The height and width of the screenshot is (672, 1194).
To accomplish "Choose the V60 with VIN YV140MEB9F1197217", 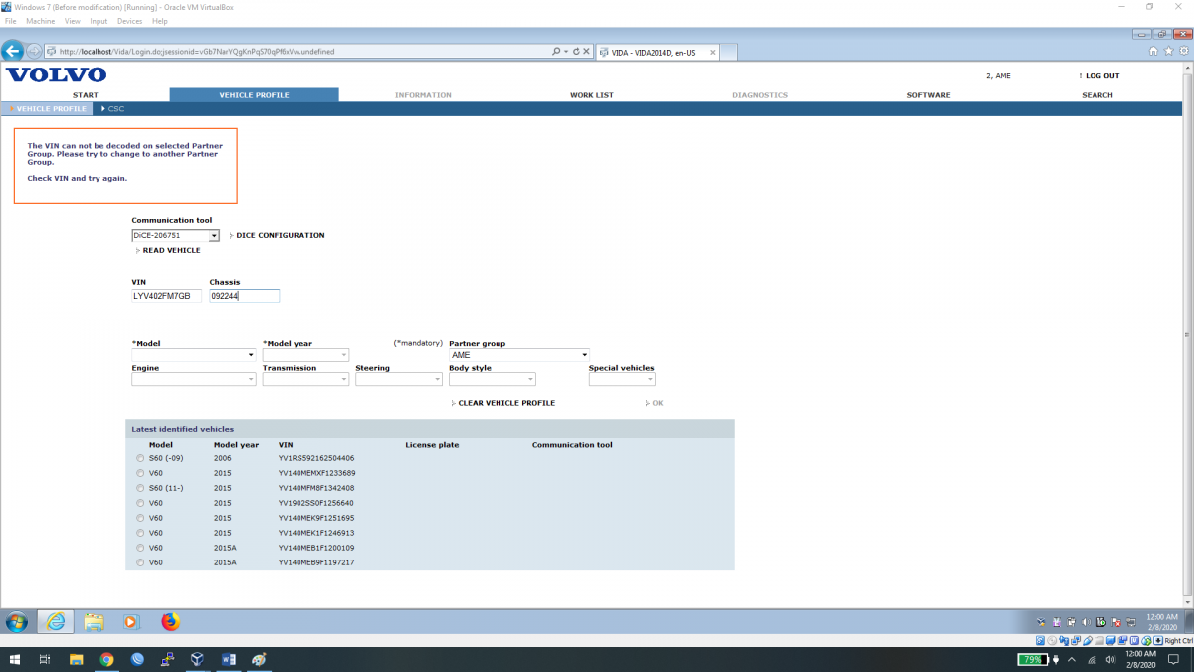I will click(x=139, y=562).
